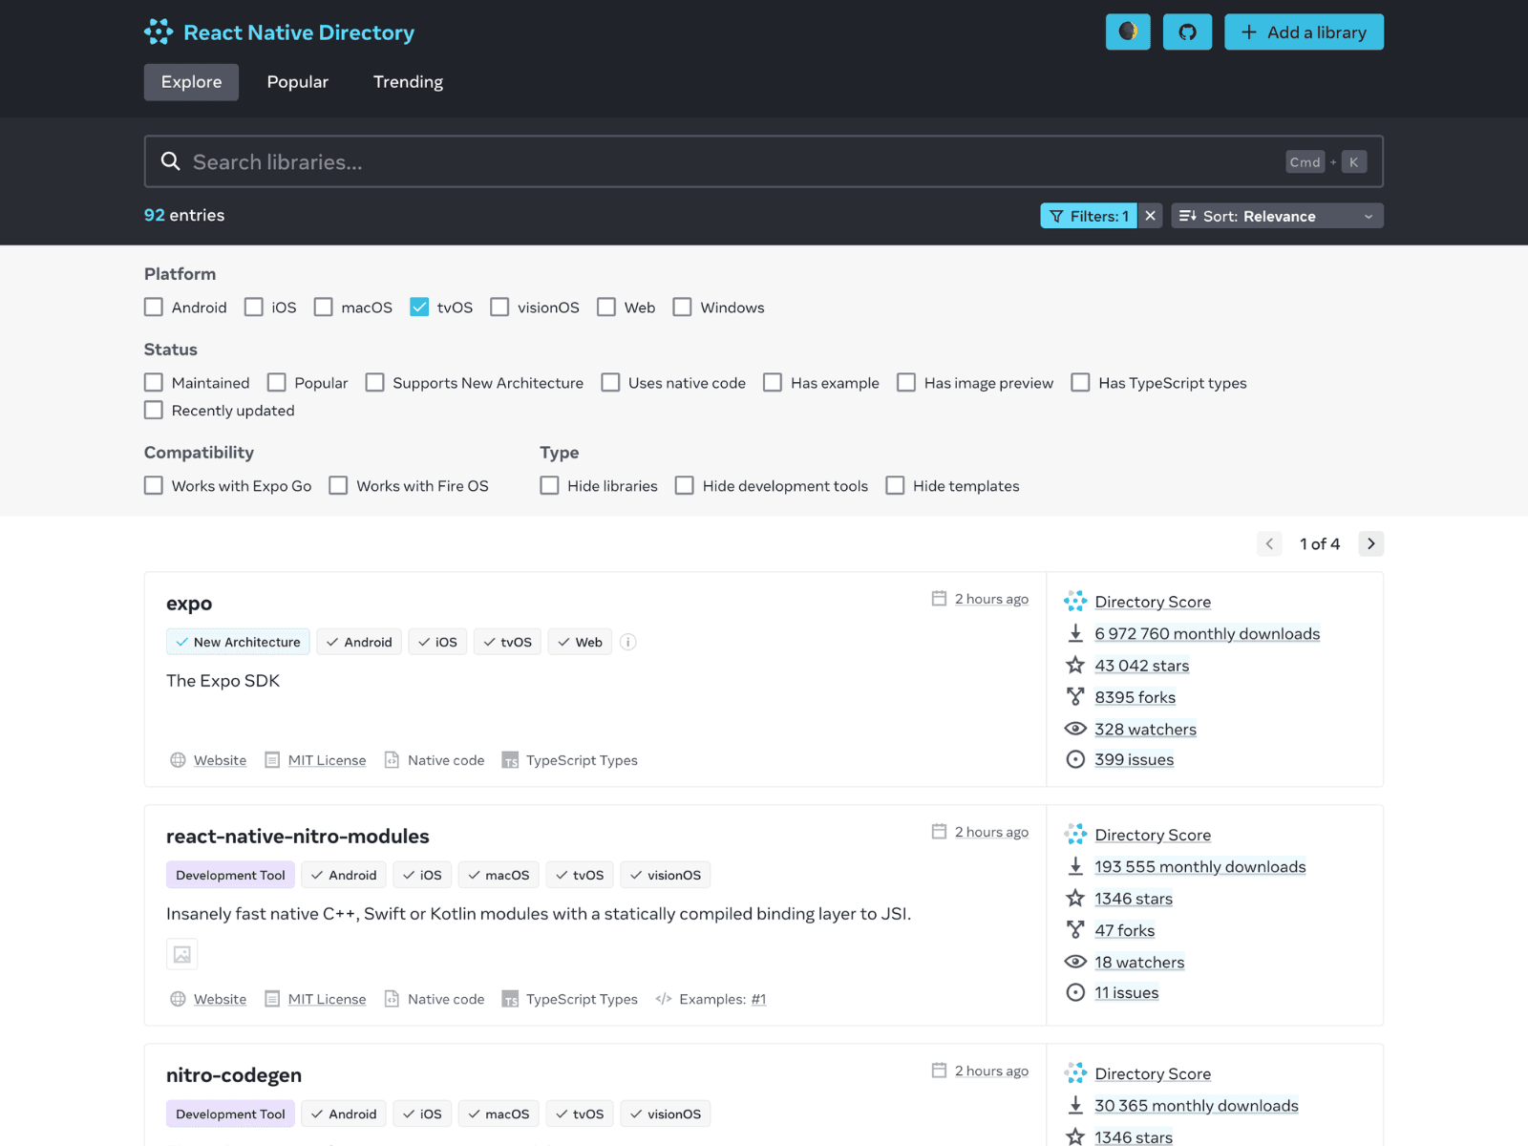Open the GitHub repository icon
Viewport: 1528px width, 1146px height.
[1187, 32]
